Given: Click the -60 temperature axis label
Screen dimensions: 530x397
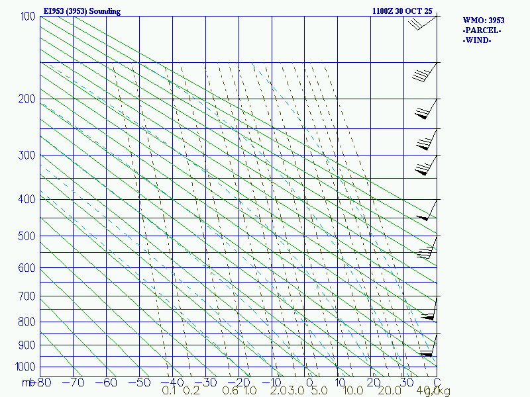Looking at the screenshot, I should click(107, 382).
